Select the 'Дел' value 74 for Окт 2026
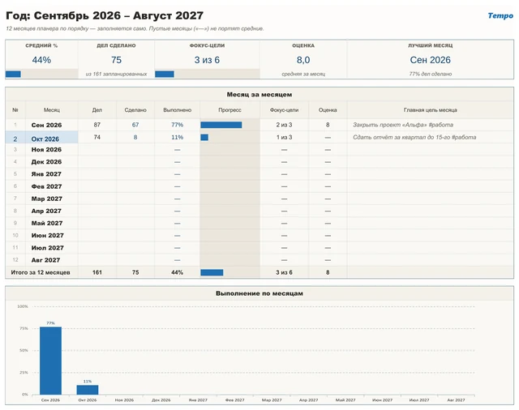The height and width of the screenshot is (410, 519). [97, 137]
